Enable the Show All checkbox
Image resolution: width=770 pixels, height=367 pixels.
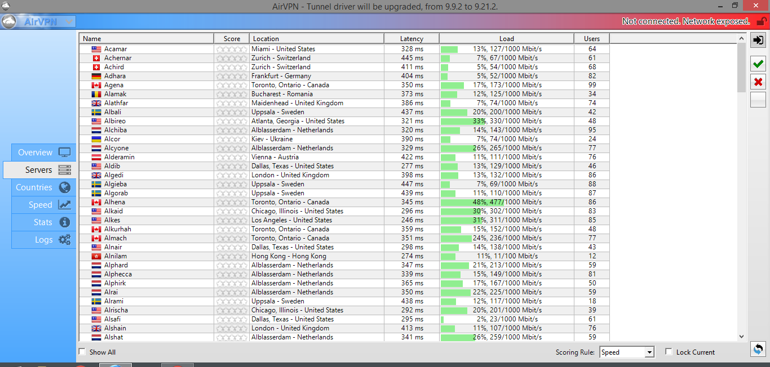[82, 352]
